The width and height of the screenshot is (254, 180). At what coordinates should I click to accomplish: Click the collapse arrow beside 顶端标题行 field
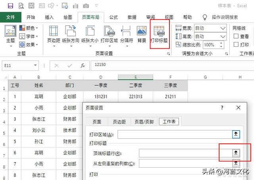click(236, 153)
